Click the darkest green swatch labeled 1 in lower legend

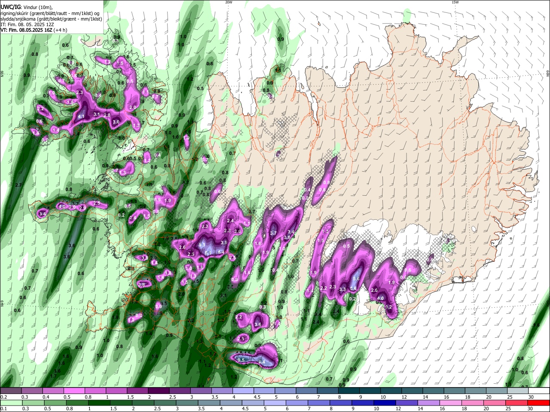(x=99, y=403)
